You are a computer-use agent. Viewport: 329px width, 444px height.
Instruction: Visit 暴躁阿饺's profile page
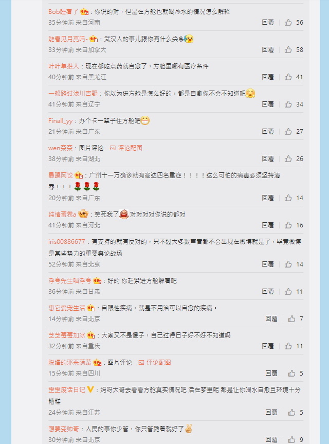click(61, 175)
